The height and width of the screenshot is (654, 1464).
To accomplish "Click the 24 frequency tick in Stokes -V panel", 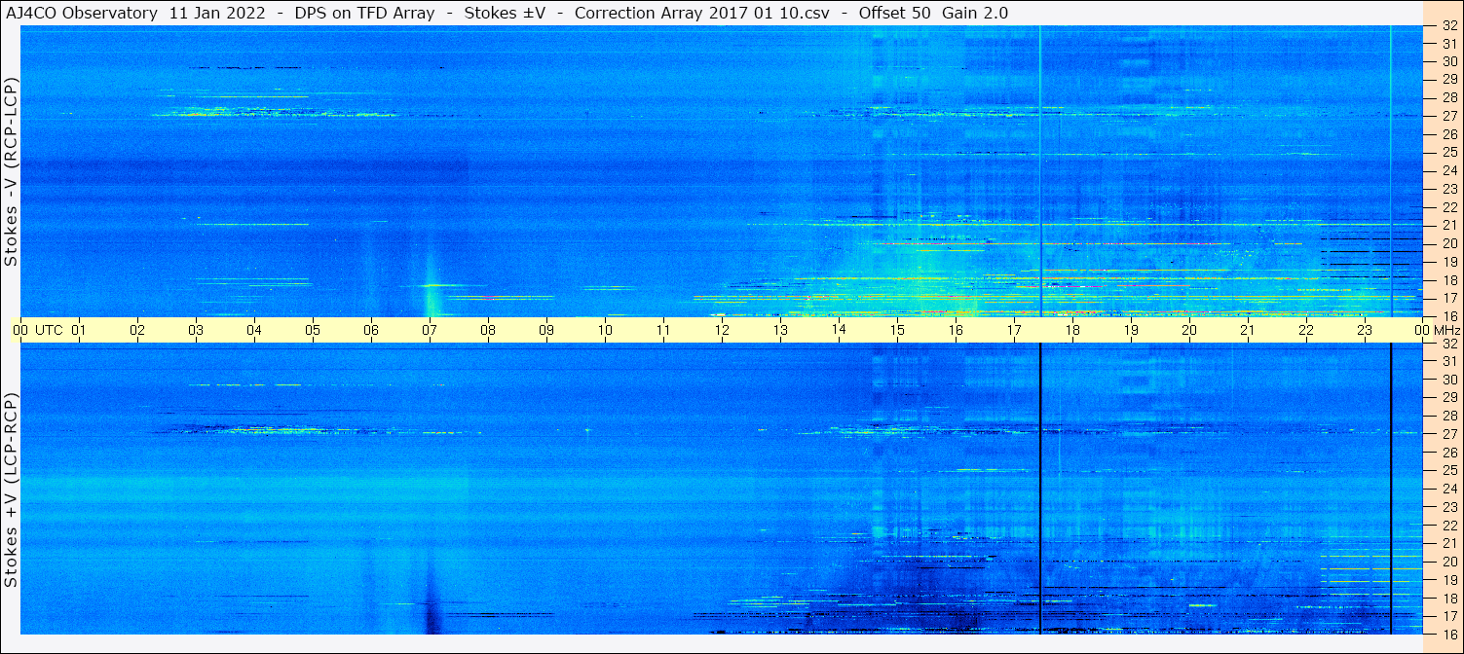I will [x=1448, y=170].
